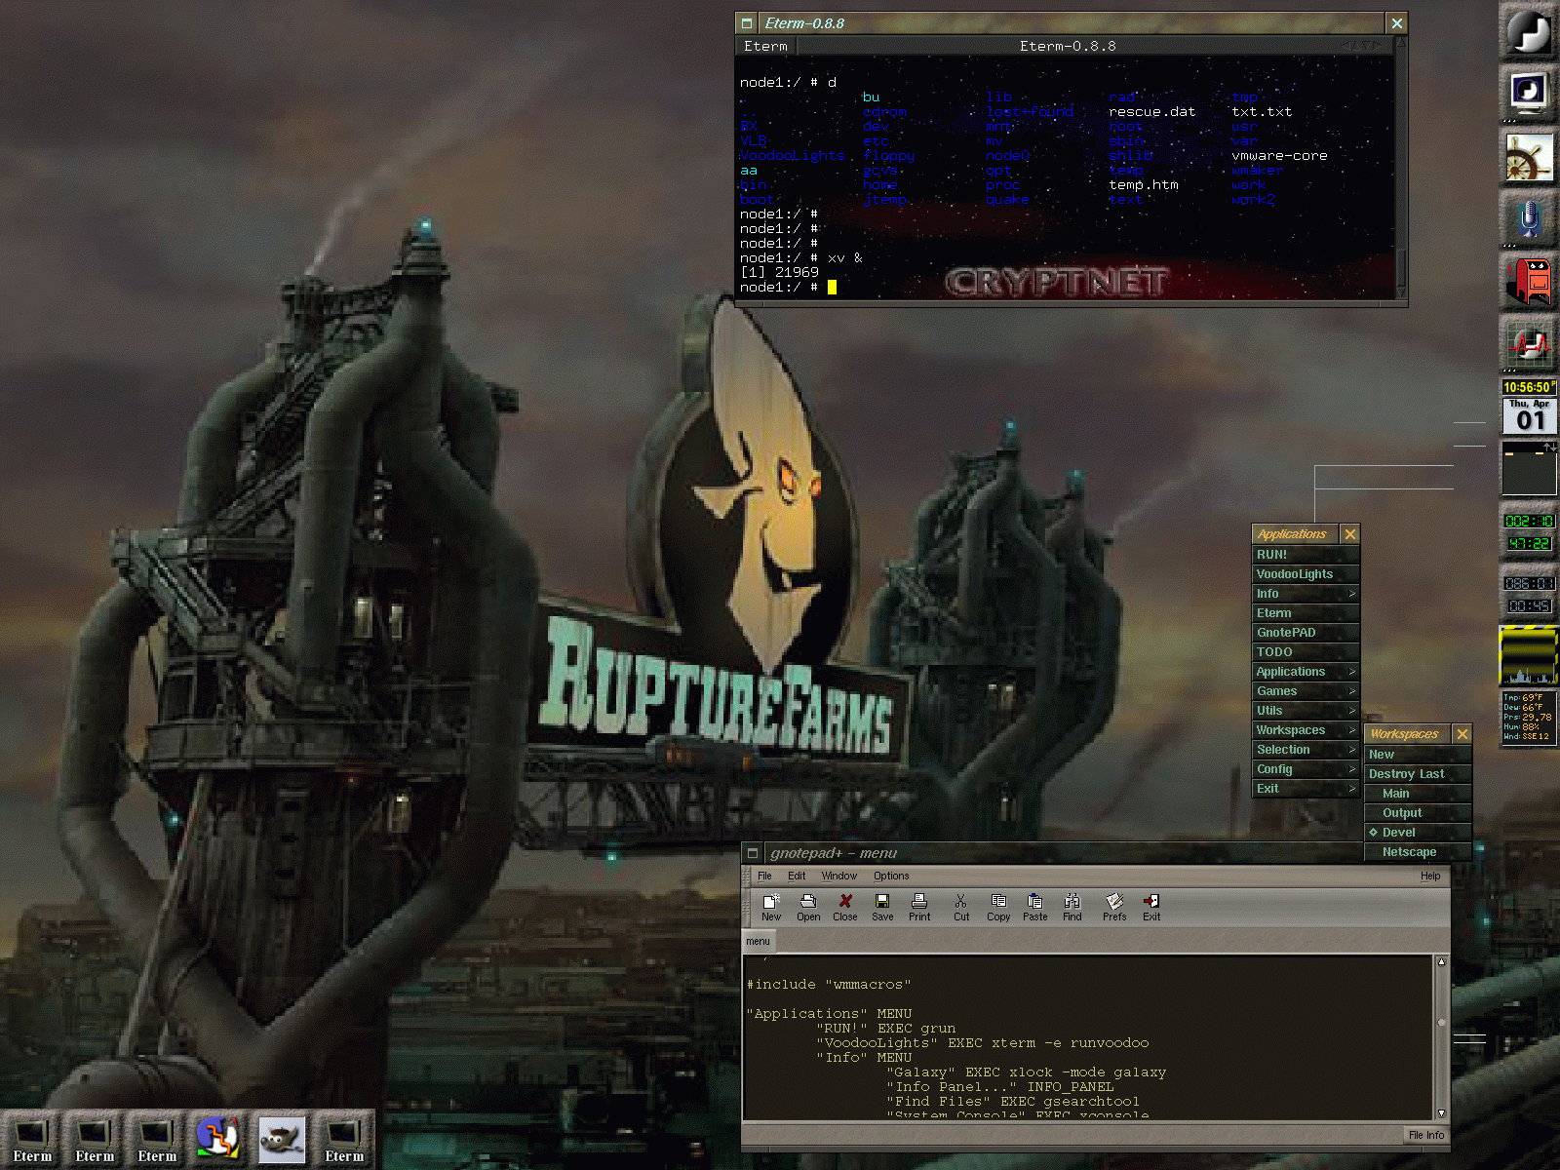This screenshot has height=1170, width=1560.
Task: Click the Eterm window menu button
Action: click(747, 23)
